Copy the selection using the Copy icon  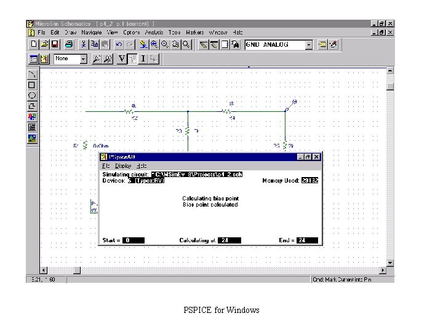point(94,44)
